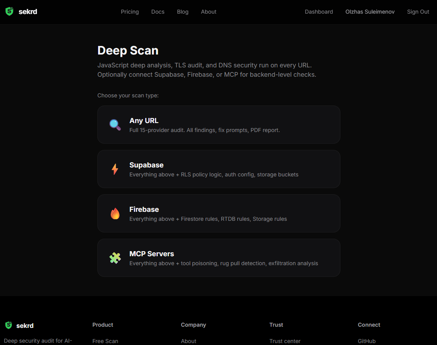Image resolution: width=437 pixels, height=345 pixels.
Task: Click the "Deep Scan" page heading
Action: (128, 51)
